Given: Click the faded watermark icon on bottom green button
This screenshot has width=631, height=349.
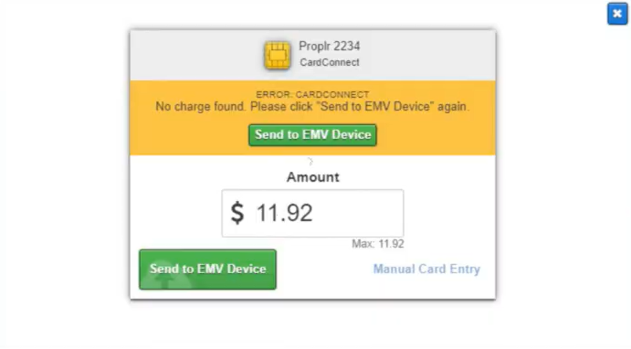Looking at the screenshot, I should 167,278.
